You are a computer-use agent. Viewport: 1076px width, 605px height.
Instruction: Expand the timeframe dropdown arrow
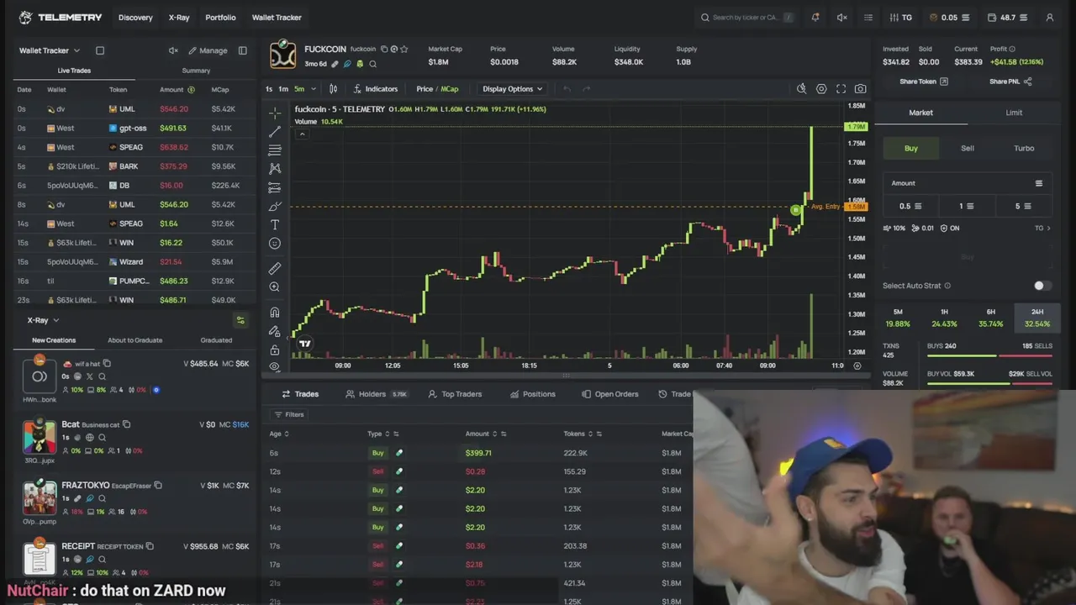[x=314, y=89]
